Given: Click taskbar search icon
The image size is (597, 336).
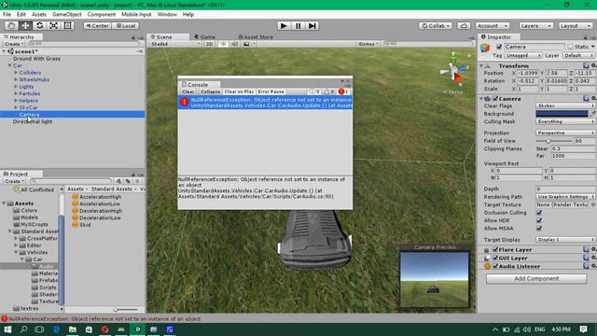Looking at the screenshot, I should (23, 329).
